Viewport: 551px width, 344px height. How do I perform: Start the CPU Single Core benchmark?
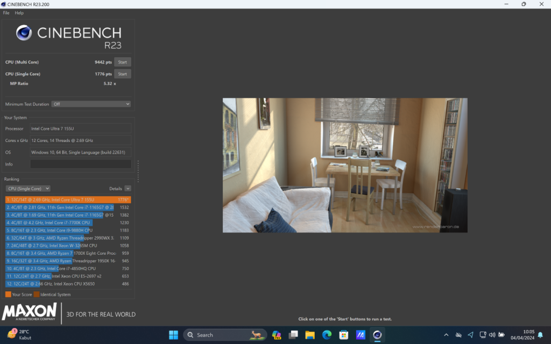point(122,74)
